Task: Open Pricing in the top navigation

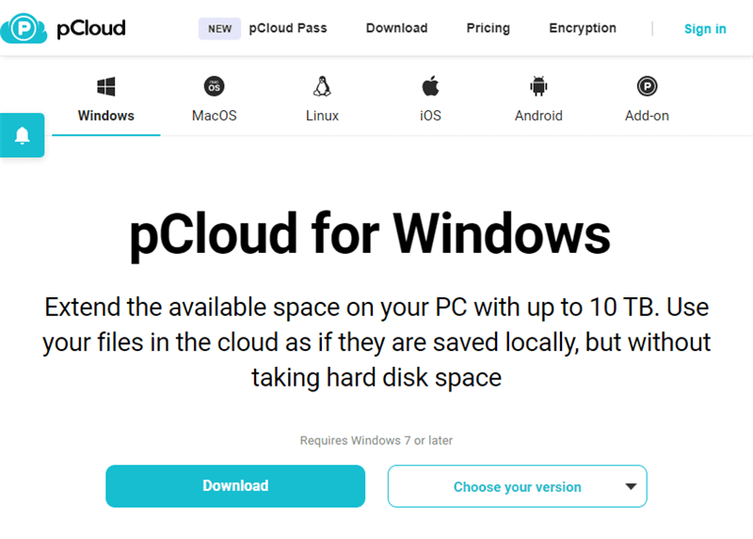Action: [x=488, y=28]
